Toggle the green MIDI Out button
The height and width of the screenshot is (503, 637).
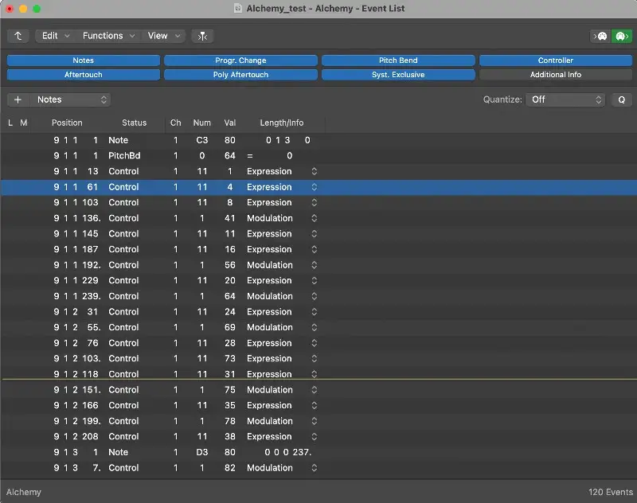(621, 36)
